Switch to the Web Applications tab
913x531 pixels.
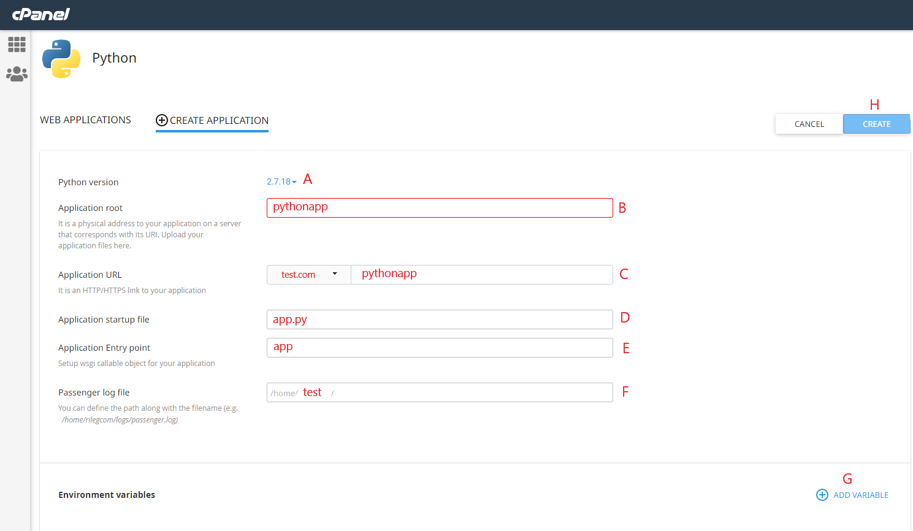coord(85,120)
